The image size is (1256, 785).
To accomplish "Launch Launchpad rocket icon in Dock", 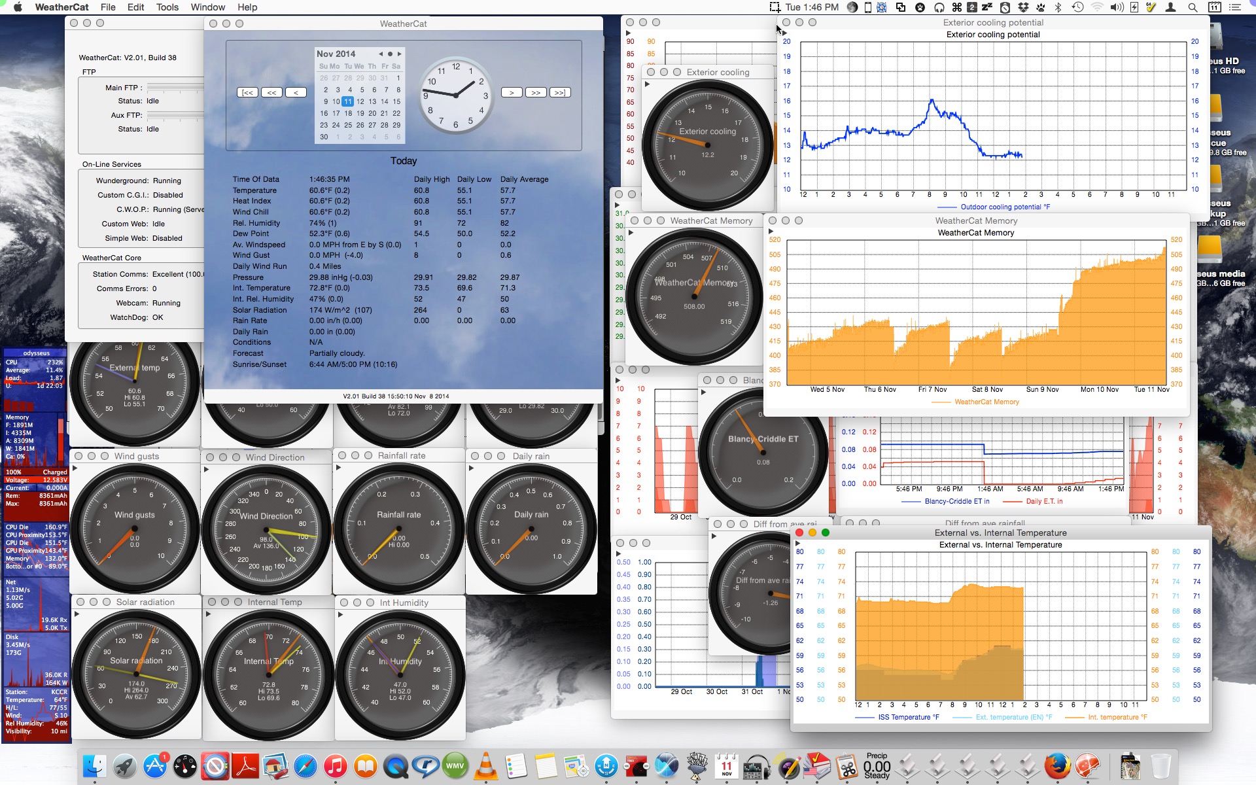I will click(125, 766).
